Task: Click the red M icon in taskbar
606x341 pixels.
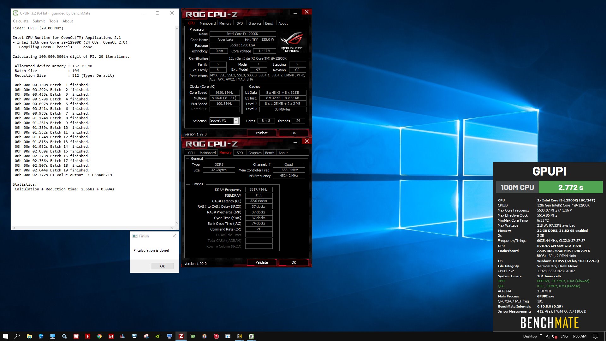Action: pyautogui.click(x=76, y=336)
